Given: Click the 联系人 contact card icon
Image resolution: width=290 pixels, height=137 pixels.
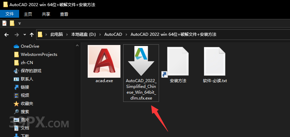Looking at the screenshot, I should click(16, 79).
